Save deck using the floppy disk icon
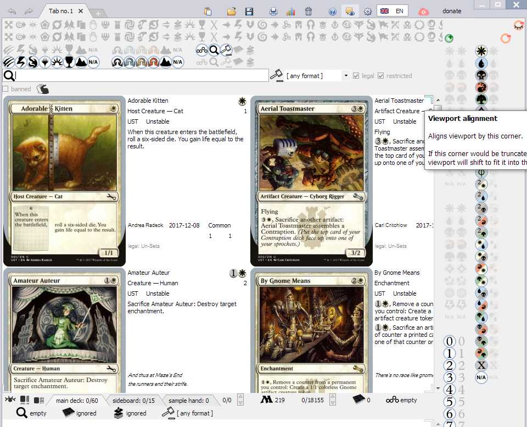527x427 pixels. coord(249,11)
